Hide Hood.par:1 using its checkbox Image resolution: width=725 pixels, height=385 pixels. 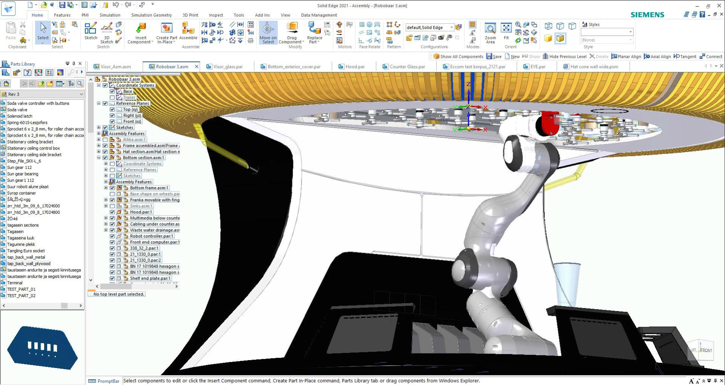[112, 212]
